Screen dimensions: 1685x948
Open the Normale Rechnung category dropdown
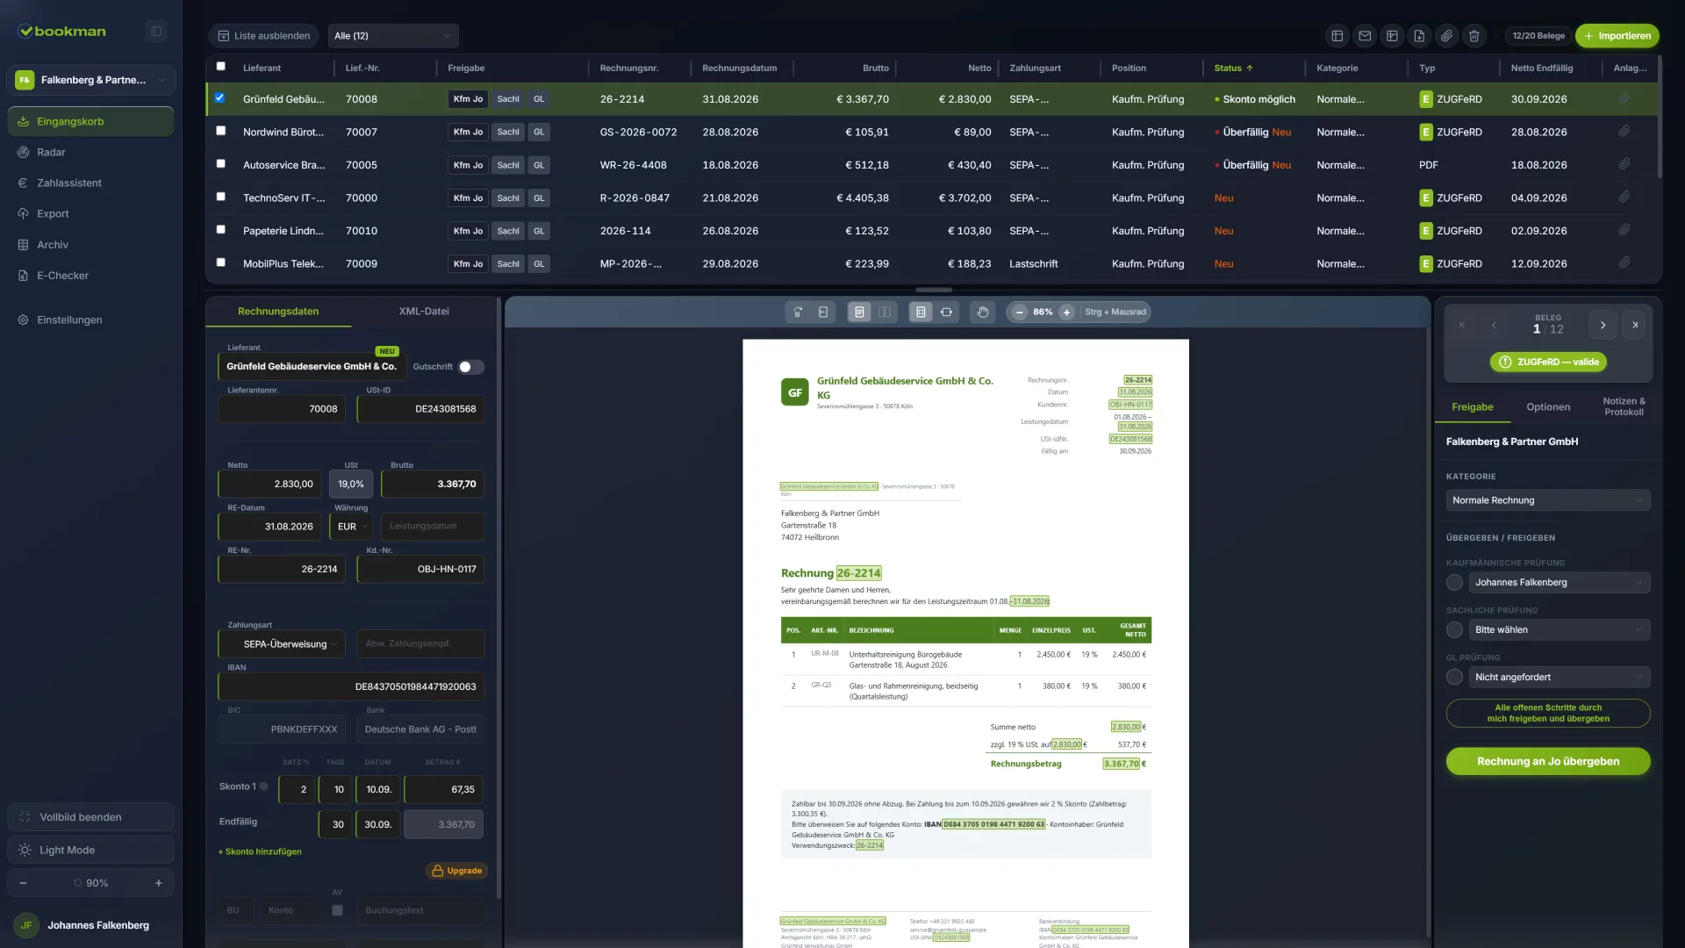point(1548,500)
